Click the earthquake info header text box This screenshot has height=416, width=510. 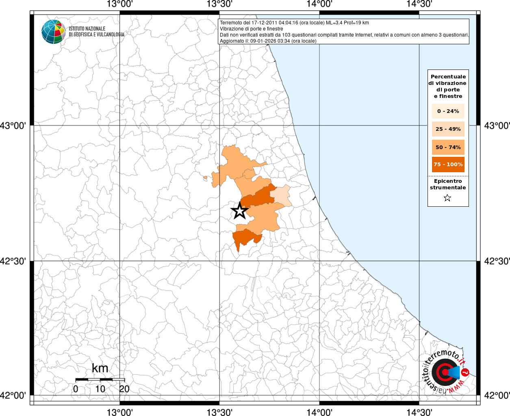click(x=344, y=32)
